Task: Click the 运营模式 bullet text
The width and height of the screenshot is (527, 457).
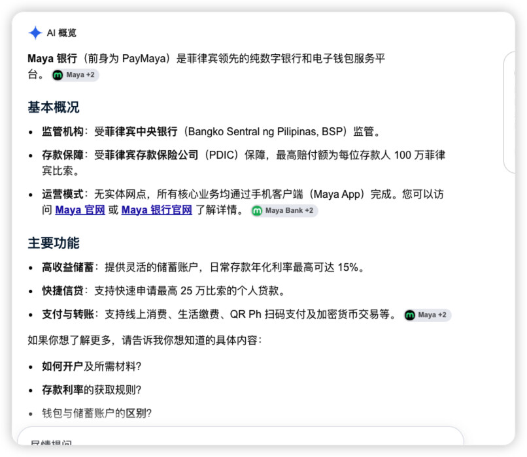Action: (x=243, y=202)
